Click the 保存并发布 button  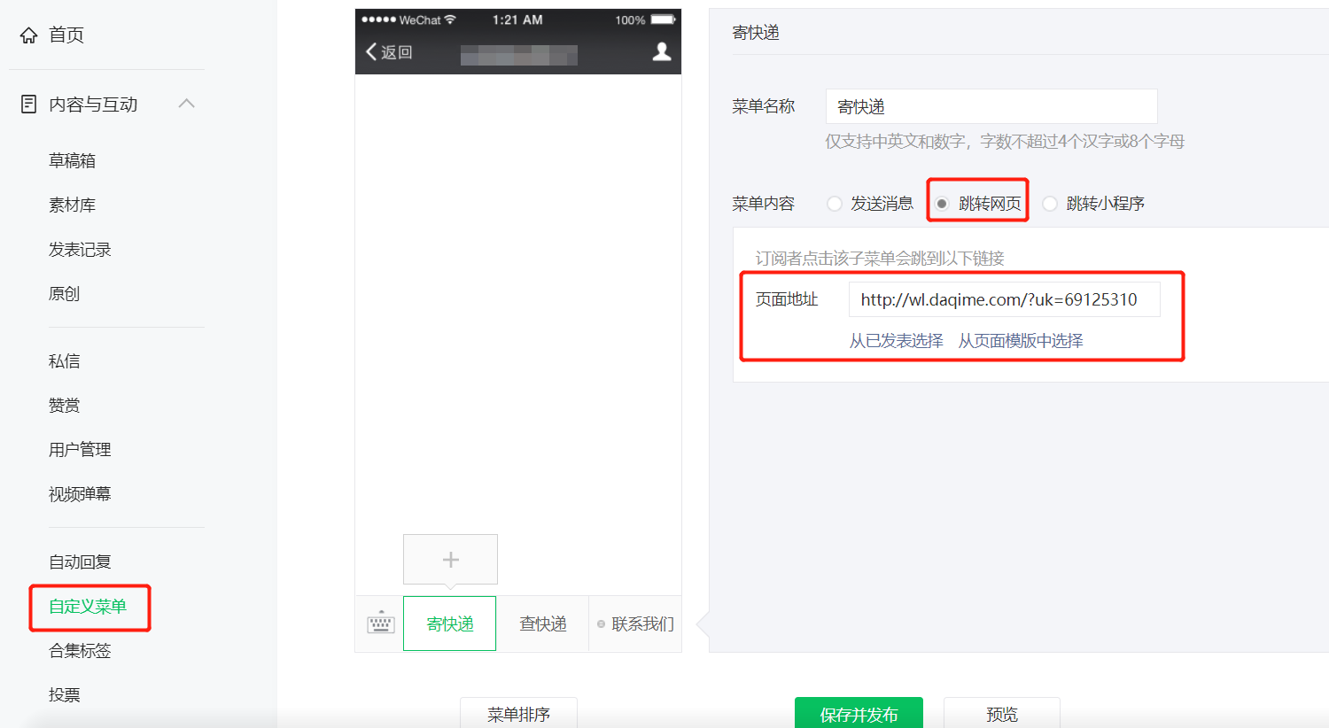[858, 713]
